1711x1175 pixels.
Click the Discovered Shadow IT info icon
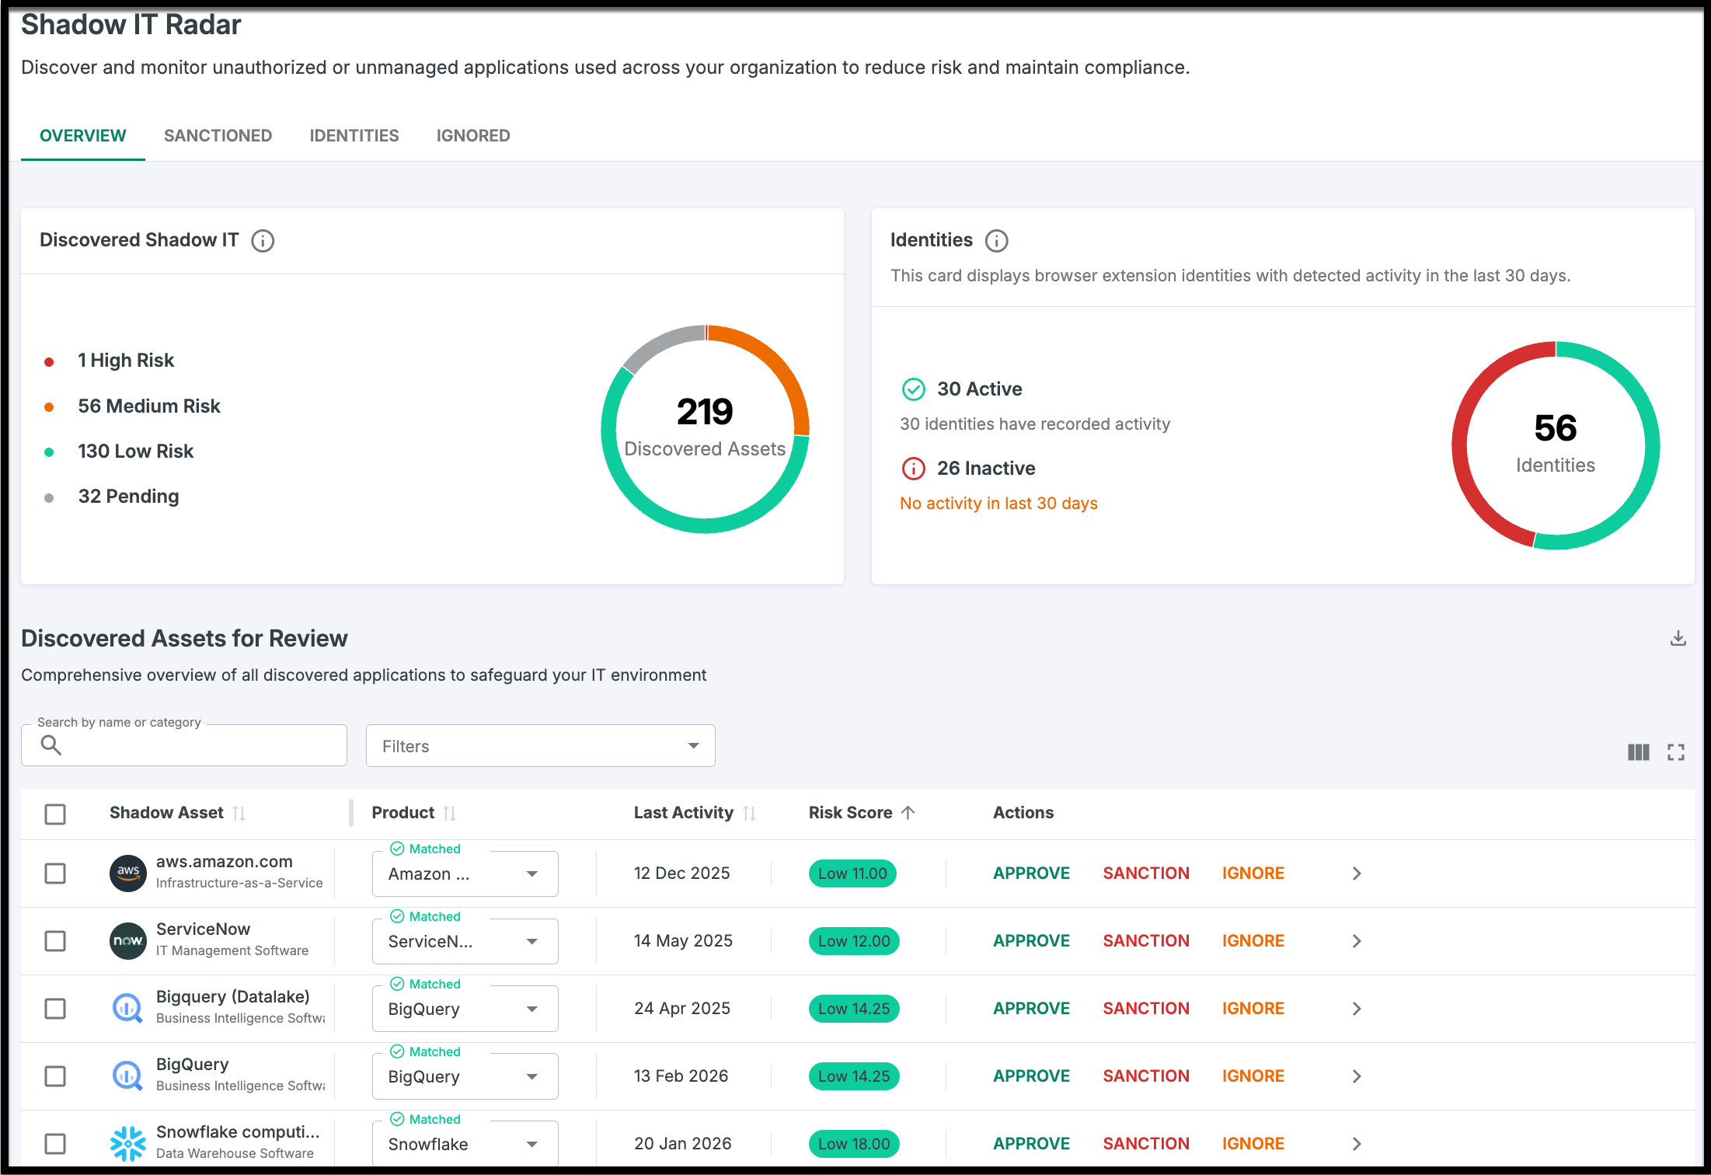tap(263, 241)
